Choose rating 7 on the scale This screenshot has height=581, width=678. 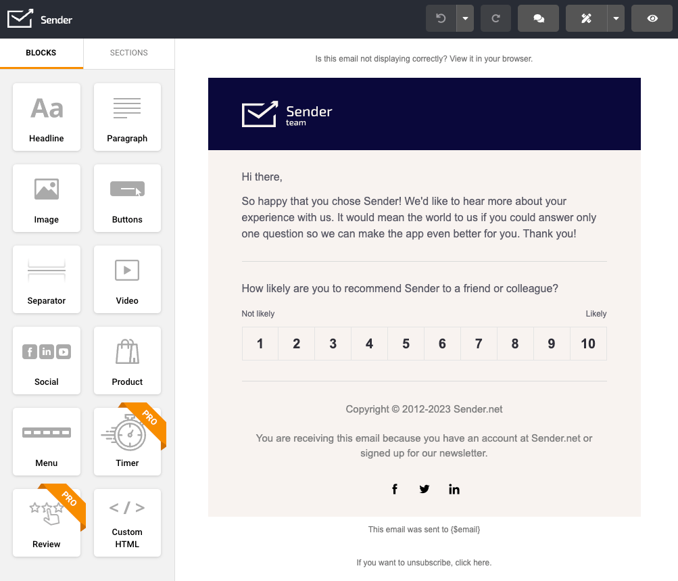pyautogui.click(x=479, y=344)
